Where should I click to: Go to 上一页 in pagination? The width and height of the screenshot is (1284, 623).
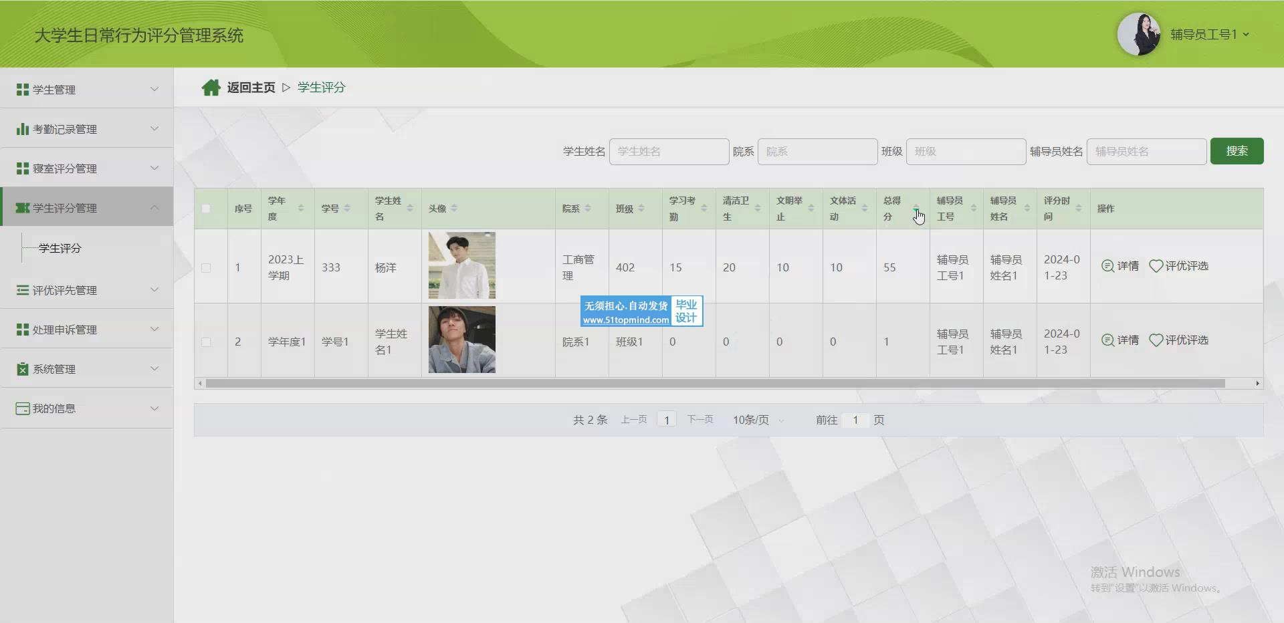(x=633, y=420)
